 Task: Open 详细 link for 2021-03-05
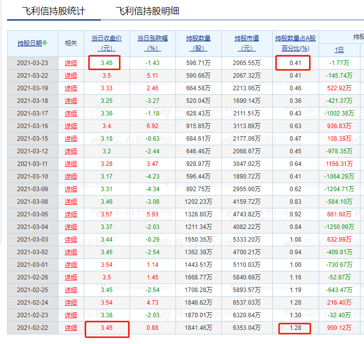click(71, 214)
